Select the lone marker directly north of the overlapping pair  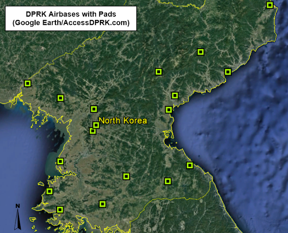point(94,109)
